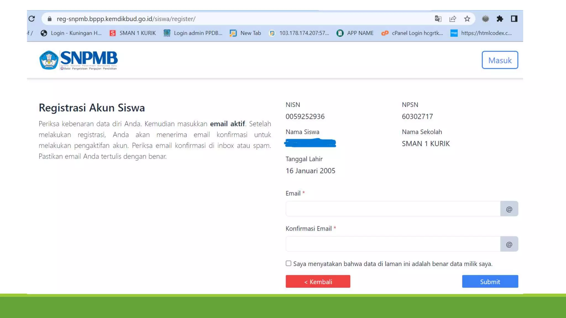Focus the Konfirmasi Email input field
The width and height of the screenshot is (566, 318).
pyautogui.click(x=393, y=244)
